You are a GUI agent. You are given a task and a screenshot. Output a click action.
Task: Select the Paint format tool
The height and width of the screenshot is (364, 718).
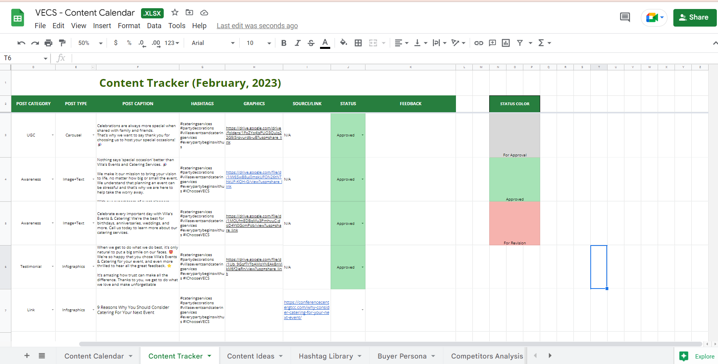[x=62, y=43]
